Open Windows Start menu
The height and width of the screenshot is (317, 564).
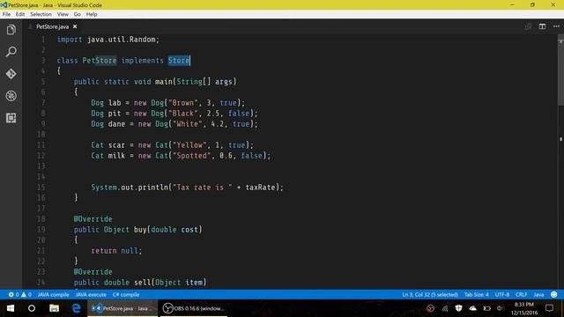click(x=11, y=308)
